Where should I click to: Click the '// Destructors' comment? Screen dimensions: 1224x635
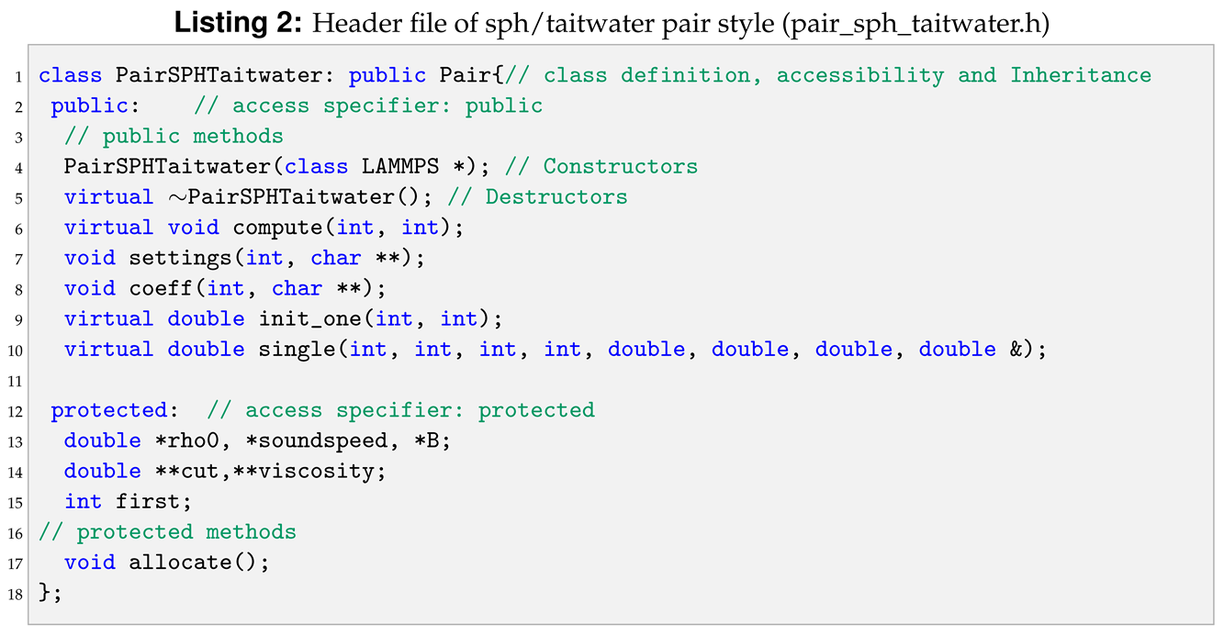[x=556, y=197]
